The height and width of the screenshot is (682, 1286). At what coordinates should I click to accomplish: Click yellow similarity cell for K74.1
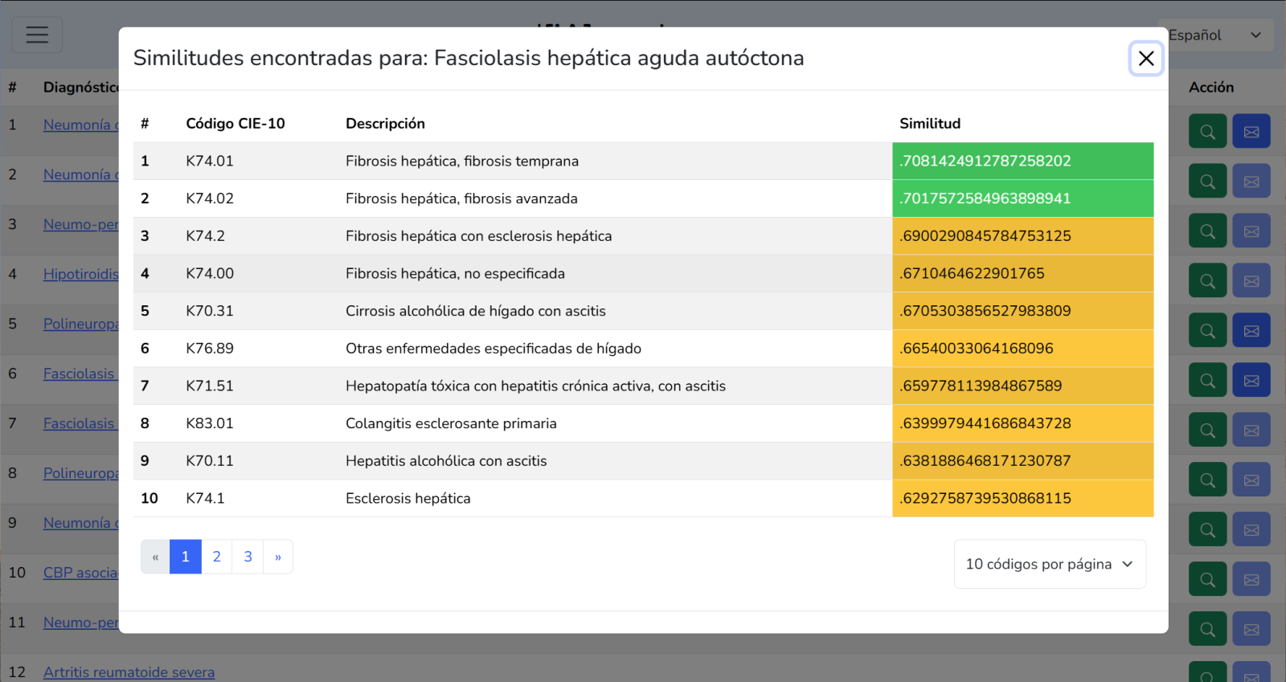tap(1022, 498)
